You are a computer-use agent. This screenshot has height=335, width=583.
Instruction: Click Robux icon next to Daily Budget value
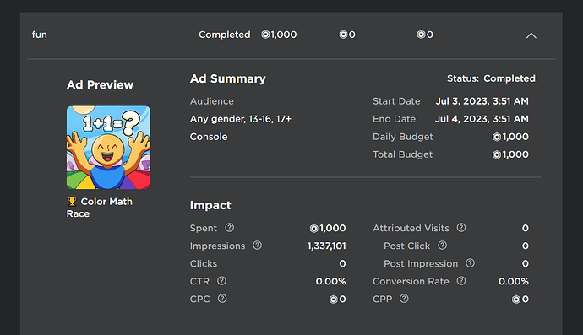(496, 137)
